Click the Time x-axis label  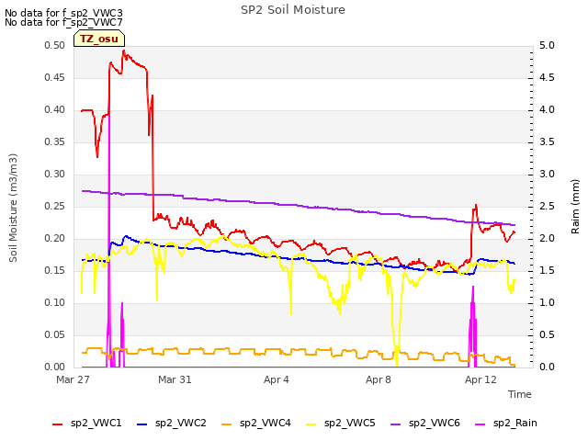pos(520,394)
